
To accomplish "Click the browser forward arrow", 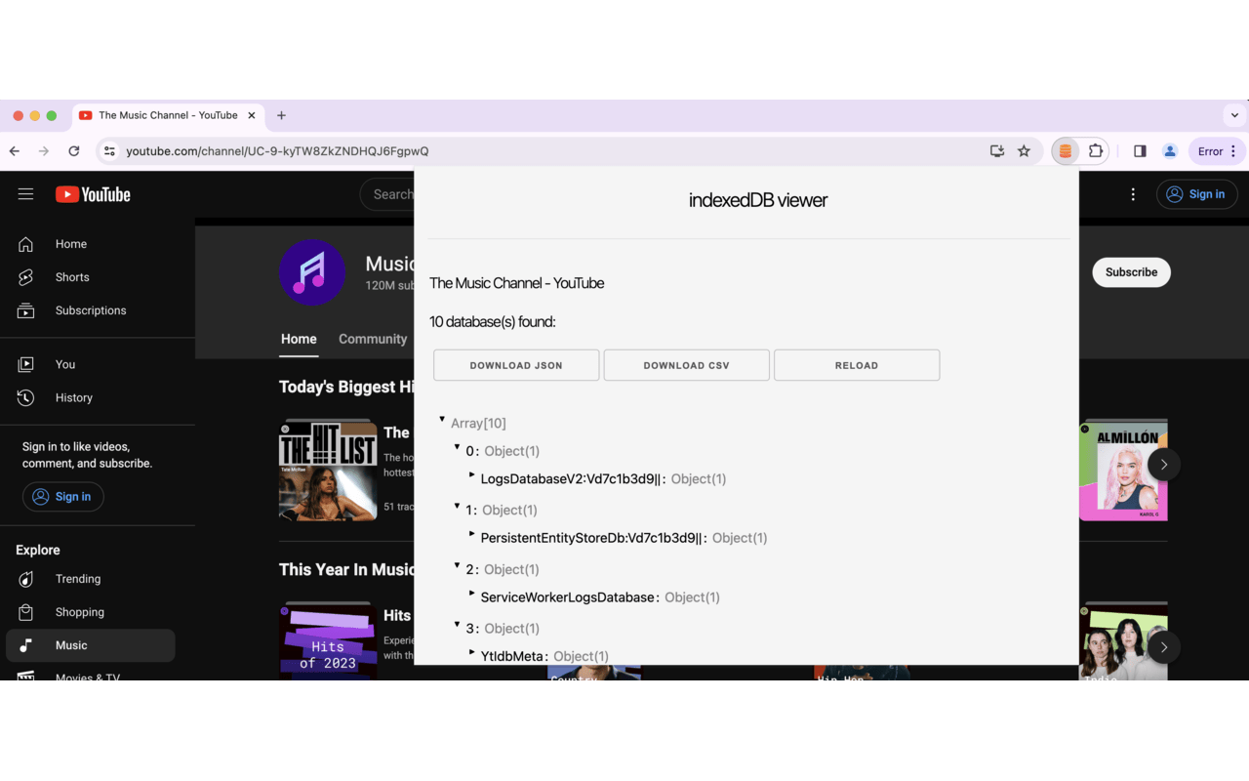I will (44, 151).
